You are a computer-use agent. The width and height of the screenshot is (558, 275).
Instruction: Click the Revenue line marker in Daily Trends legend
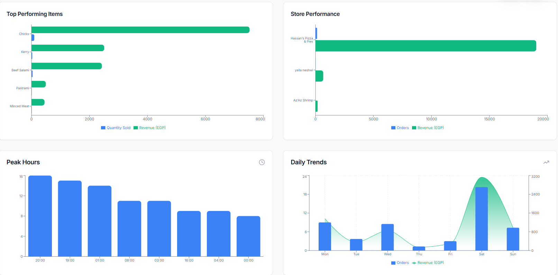[414, 263]
